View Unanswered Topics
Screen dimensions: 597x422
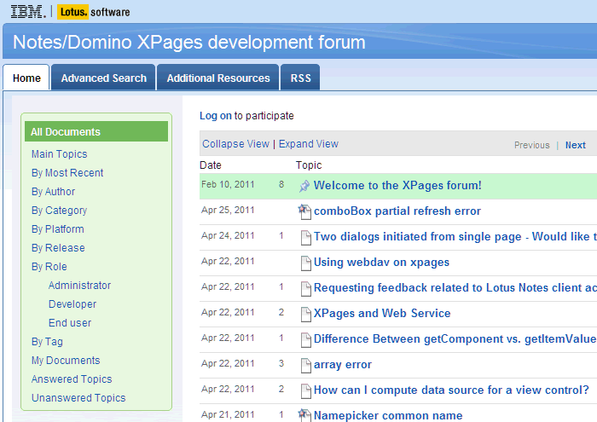coord(78,397)
